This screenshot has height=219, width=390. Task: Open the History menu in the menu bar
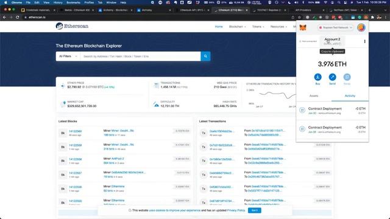58,2
